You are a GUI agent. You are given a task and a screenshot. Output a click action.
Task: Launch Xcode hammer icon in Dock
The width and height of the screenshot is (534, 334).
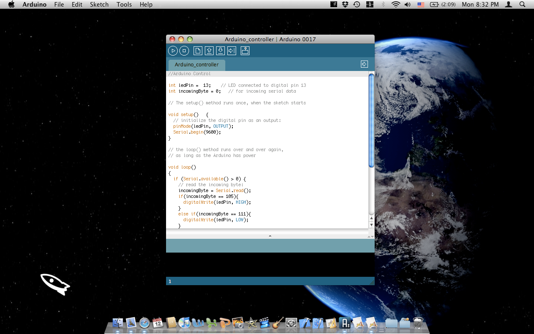305,323
